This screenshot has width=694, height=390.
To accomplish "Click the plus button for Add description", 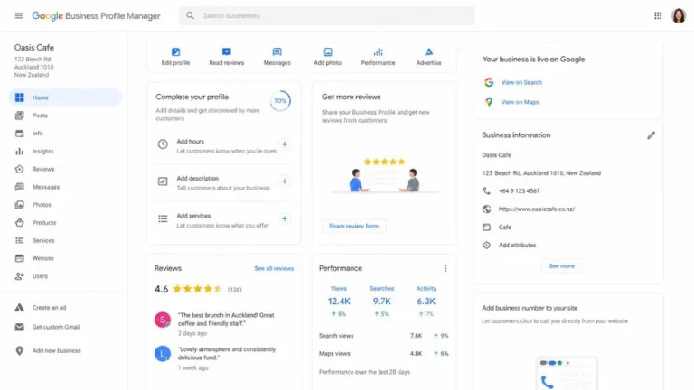I will coord(285,181).
